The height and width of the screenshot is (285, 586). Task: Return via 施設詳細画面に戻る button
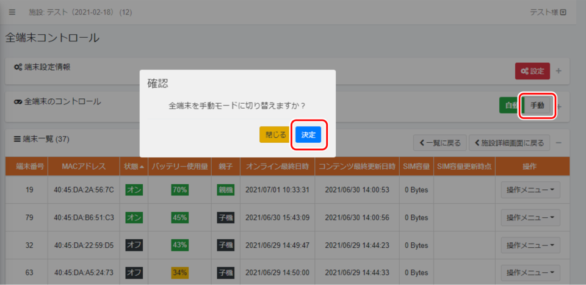pyautogui.click(x=509, y=143)
